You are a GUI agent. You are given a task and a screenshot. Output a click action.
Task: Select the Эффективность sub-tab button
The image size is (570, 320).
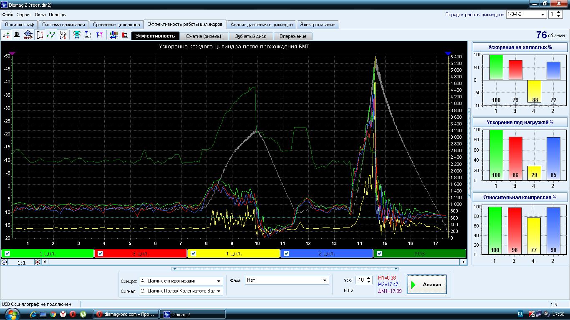[155, 36]
